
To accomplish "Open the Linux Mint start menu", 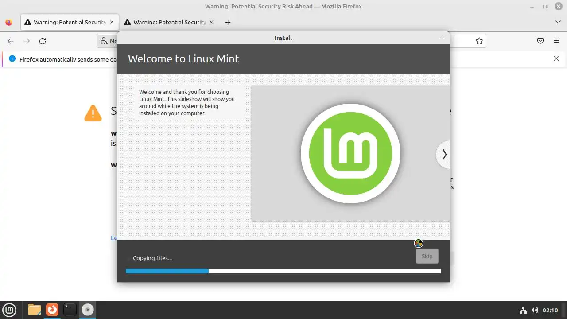I will click(x=9, y=309).
